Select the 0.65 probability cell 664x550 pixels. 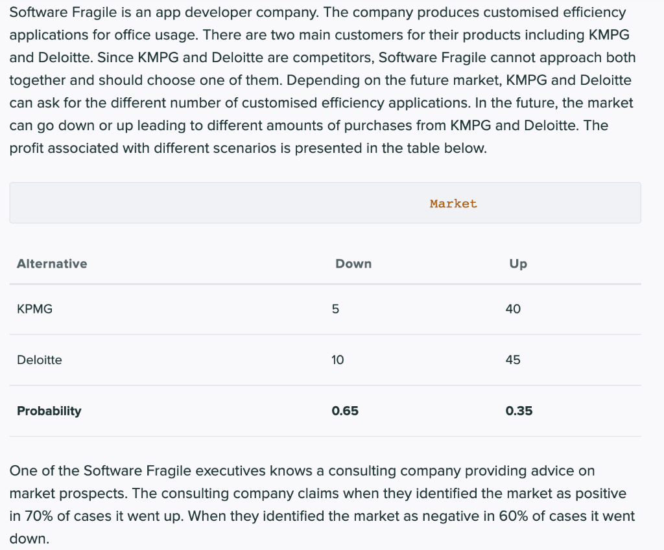tap(345, 411)
